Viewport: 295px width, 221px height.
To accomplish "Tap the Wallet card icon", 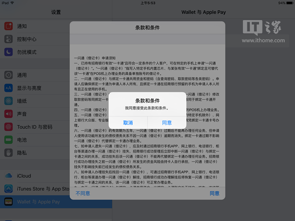I will [x=8, y=202].
